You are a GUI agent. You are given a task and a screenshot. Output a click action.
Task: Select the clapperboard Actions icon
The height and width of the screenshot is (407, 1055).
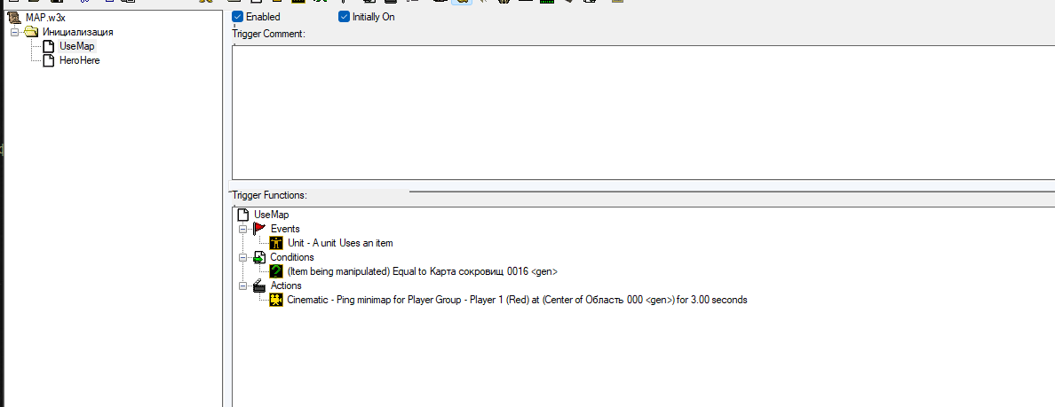(x=259, y=286)
